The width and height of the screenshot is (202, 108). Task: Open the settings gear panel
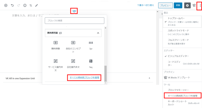187,5
